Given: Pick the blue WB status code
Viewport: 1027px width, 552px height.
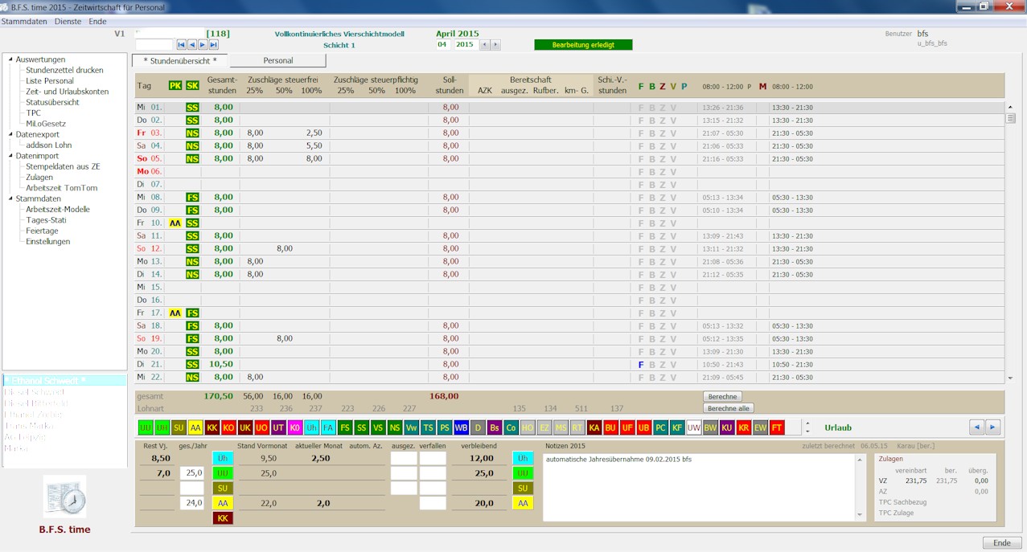Looking at the screenshot, I should click(461, 427).
